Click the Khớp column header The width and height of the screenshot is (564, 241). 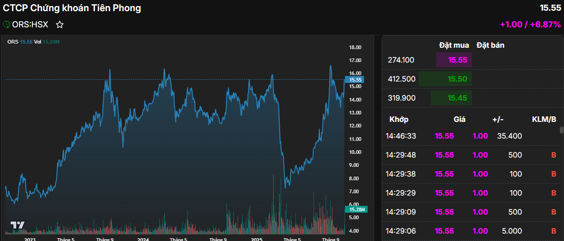coord(399,119)
